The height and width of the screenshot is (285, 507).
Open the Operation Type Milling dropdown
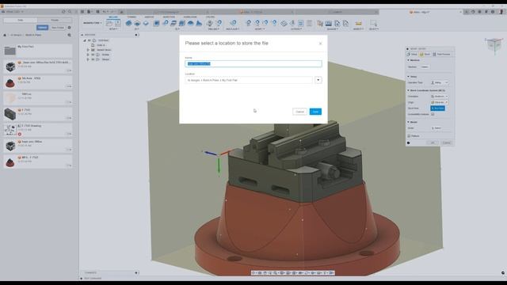tap(439, 82)
